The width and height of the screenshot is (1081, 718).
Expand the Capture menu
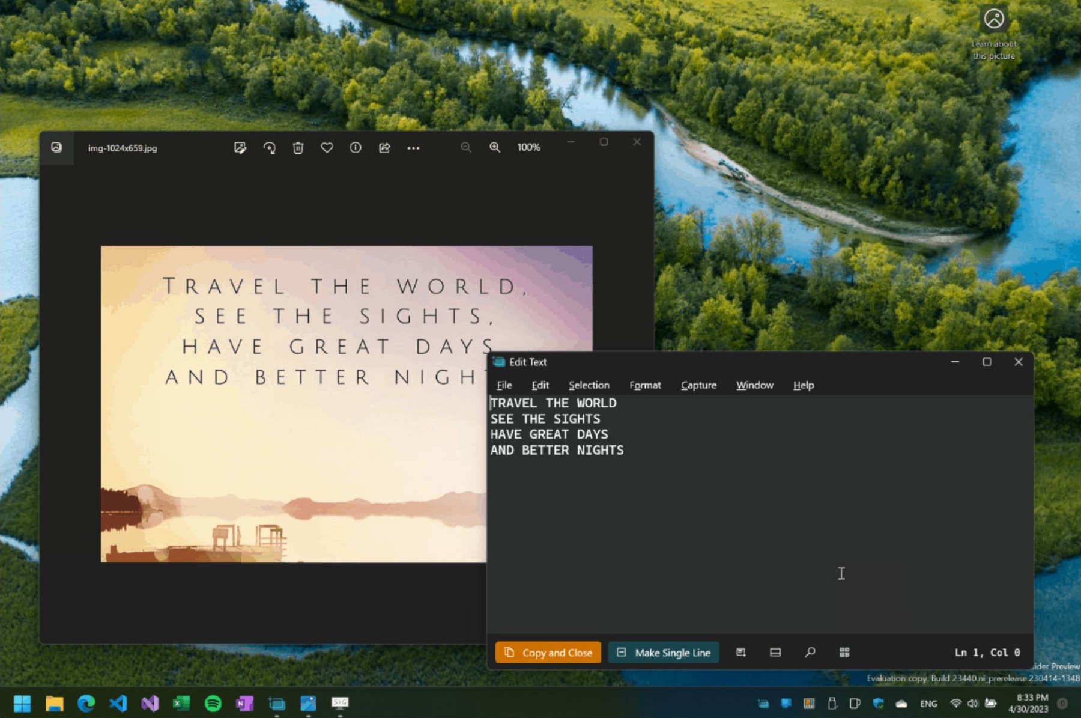click(x=698, y=385)
